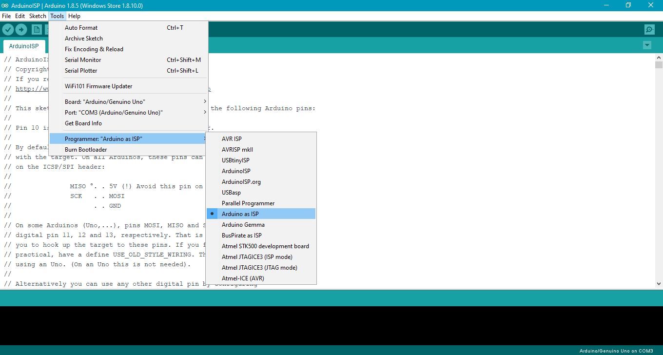Click the Upload (arrow) toolbar icon
663x355 pixels.
pyautogui.click(x=21, y=29)
